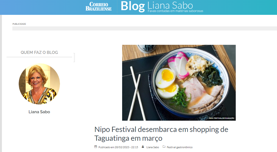The width and height of the screenshot is (277, 152).
Task: Open the Festival gastronômico category link
Action: pyautogui.click(x=180, y=147)
